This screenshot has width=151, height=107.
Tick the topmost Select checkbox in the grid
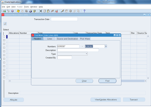click(4, 37)
